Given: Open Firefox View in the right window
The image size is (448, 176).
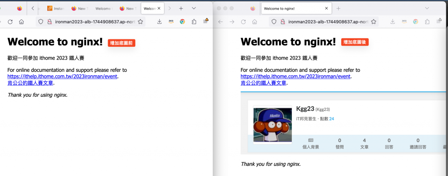Looking at the screenshot, I should click(253, 9).
